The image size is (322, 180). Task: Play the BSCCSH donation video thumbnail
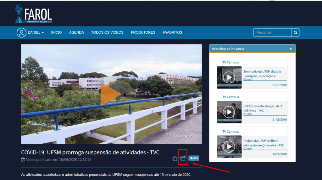(x=229, y=112)
